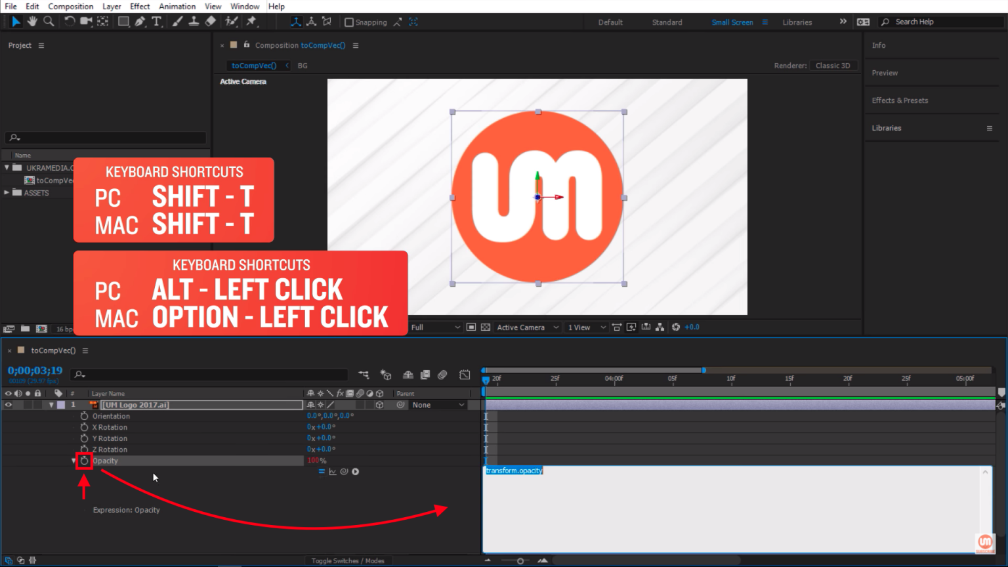The width and height of the screenshot is (1008, 567).
Task: Open the Parent None dropdown
Action: (x=438, y=405)
